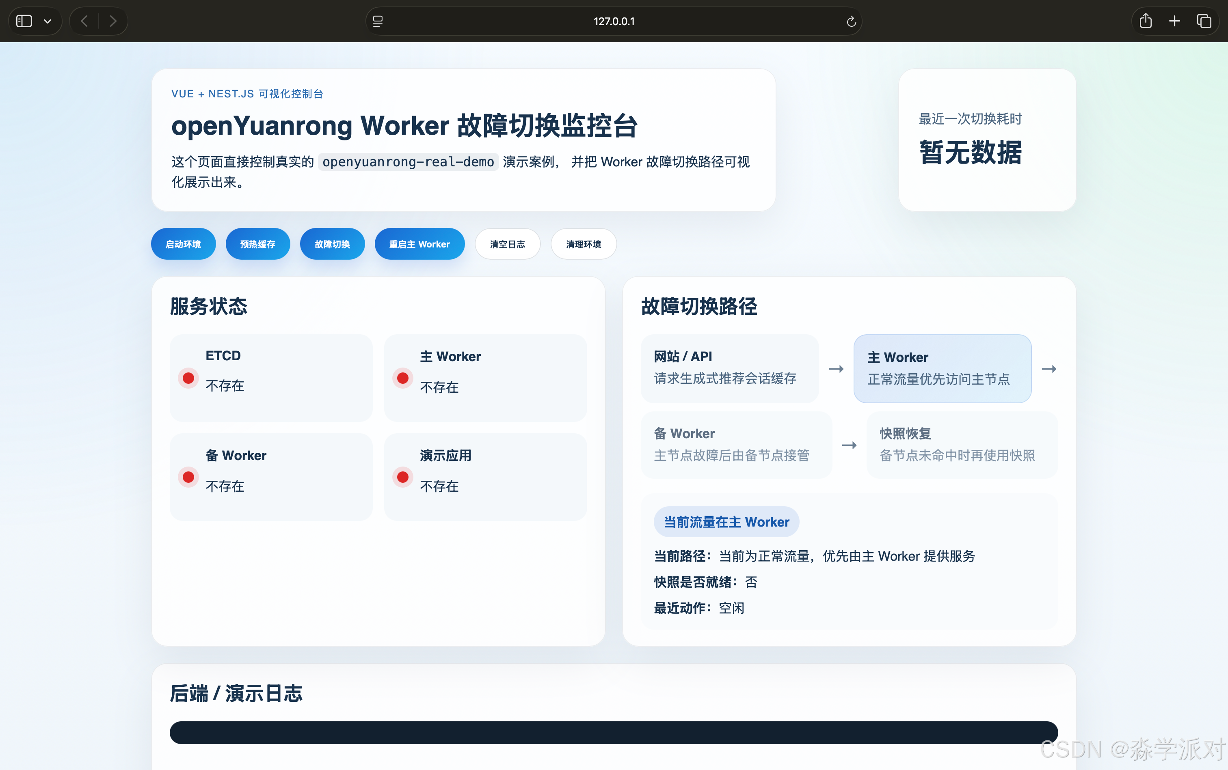Viewport: 1228px width, 770px height.
Task: Click the dark log output bar
Action: [613, 732]
